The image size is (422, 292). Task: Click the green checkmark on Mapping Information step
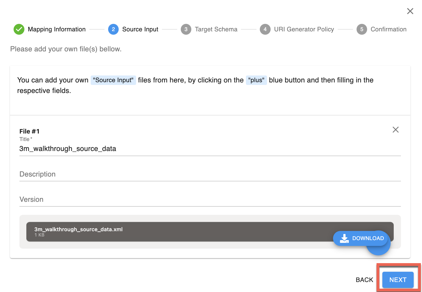19,29
